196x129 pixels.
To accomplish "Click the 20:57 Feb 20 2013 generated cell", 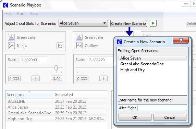I will click(71, 101).
